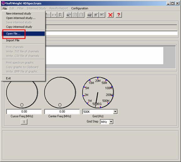The width and height of the screenshot is (181, 162).
Task: Maximize the HDSpectrum window
Action: coord(172,3)
